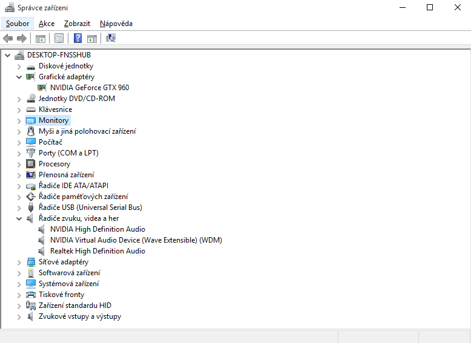Expand the Klávesnice category arrow

[x=19, y=110]
